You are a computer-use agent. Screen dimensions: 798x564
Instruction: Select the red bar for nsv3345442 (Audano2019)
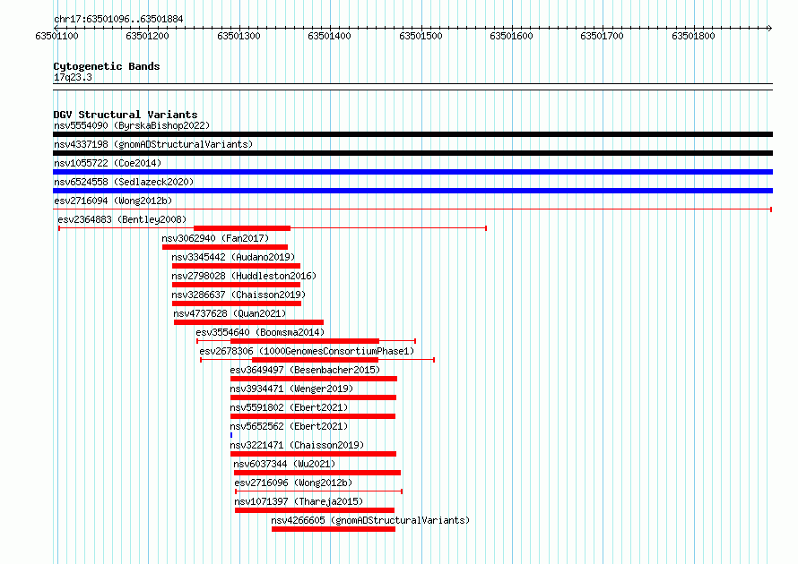tap(236, 266)
